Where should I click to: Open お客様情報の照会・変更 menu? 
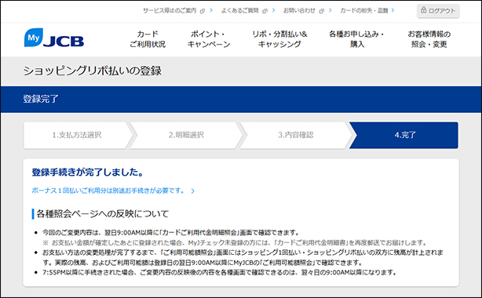point(429,39)
